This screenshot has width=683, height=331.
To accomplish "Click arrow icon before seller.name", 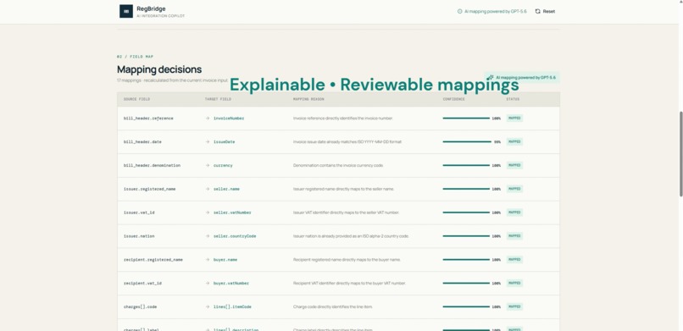I will 208,189.
